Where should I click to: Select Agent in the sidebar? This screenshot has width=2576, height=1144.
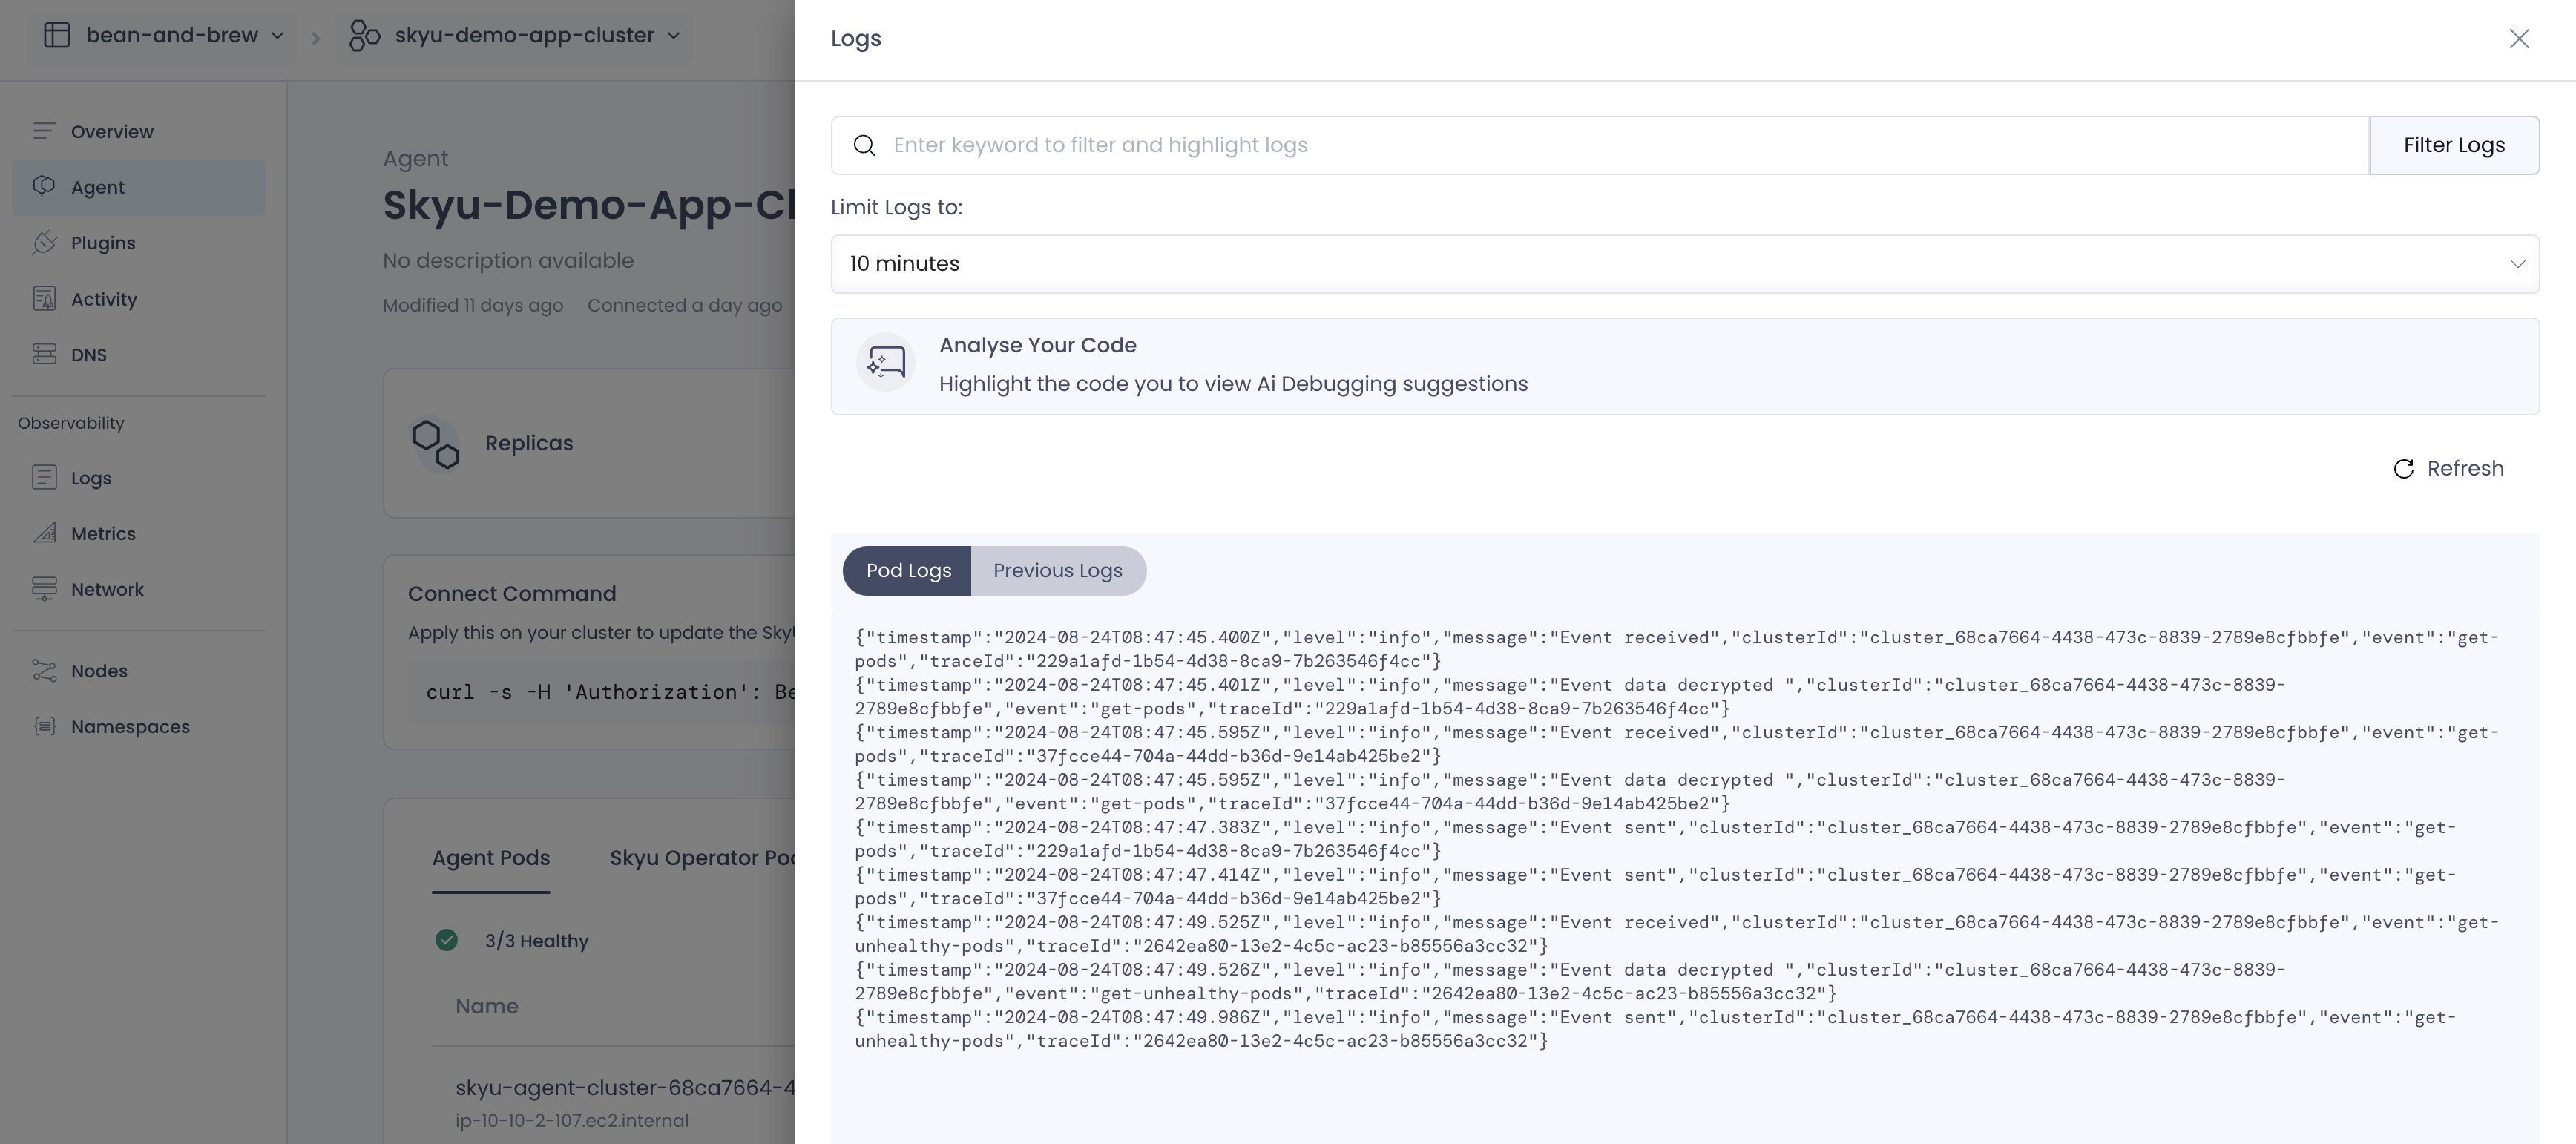[139, 188]
